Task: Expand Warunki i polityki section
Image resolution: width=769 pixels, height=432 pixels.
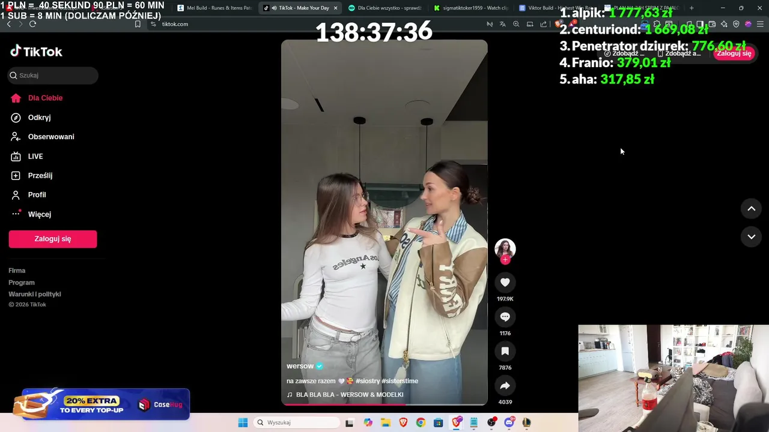Action: point(35,294)
